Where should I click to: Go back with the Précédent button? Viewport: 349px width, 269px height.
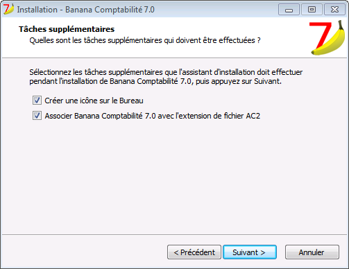point(194,252)
